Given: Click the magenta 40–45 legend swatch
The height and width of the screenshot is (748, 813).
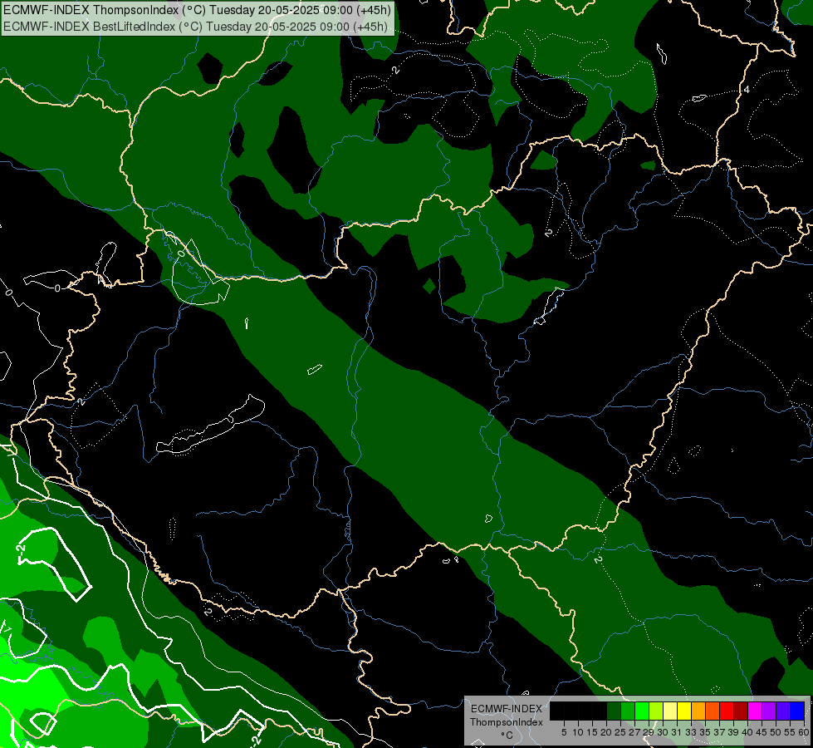Looking at the screenshot, I should (755, 711).
